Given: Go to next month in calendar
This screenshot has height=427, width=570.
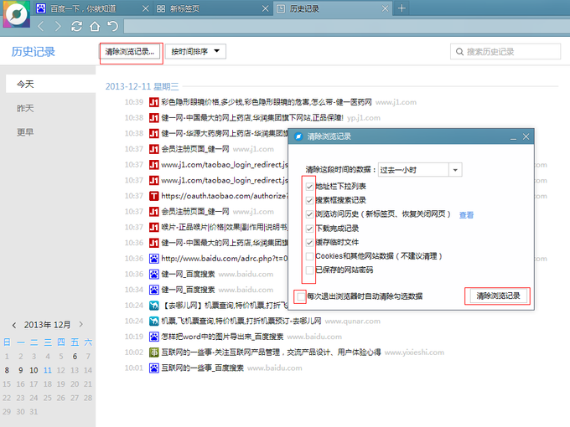Looking at the screenshot, I should (x=80, y=325).
